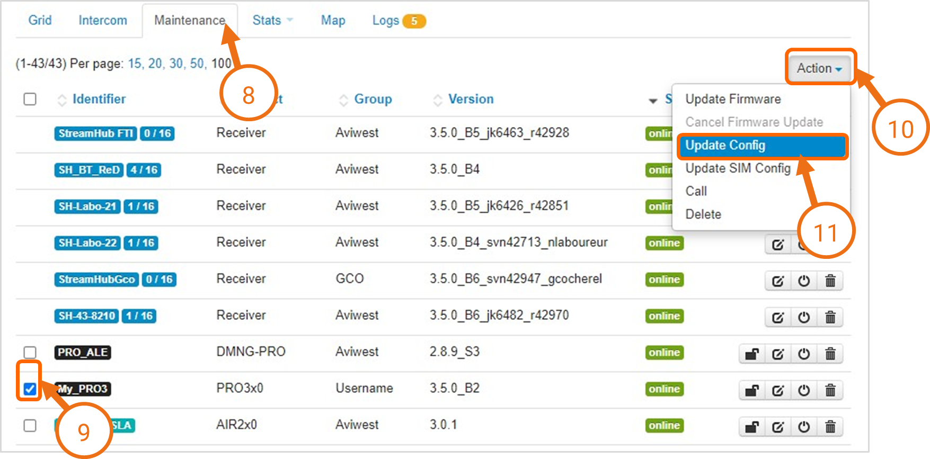The height and width of the screenshot is (459, 930).
Task: Click the StreamHub FTI identifier badge
Action: tap(95, 133)
